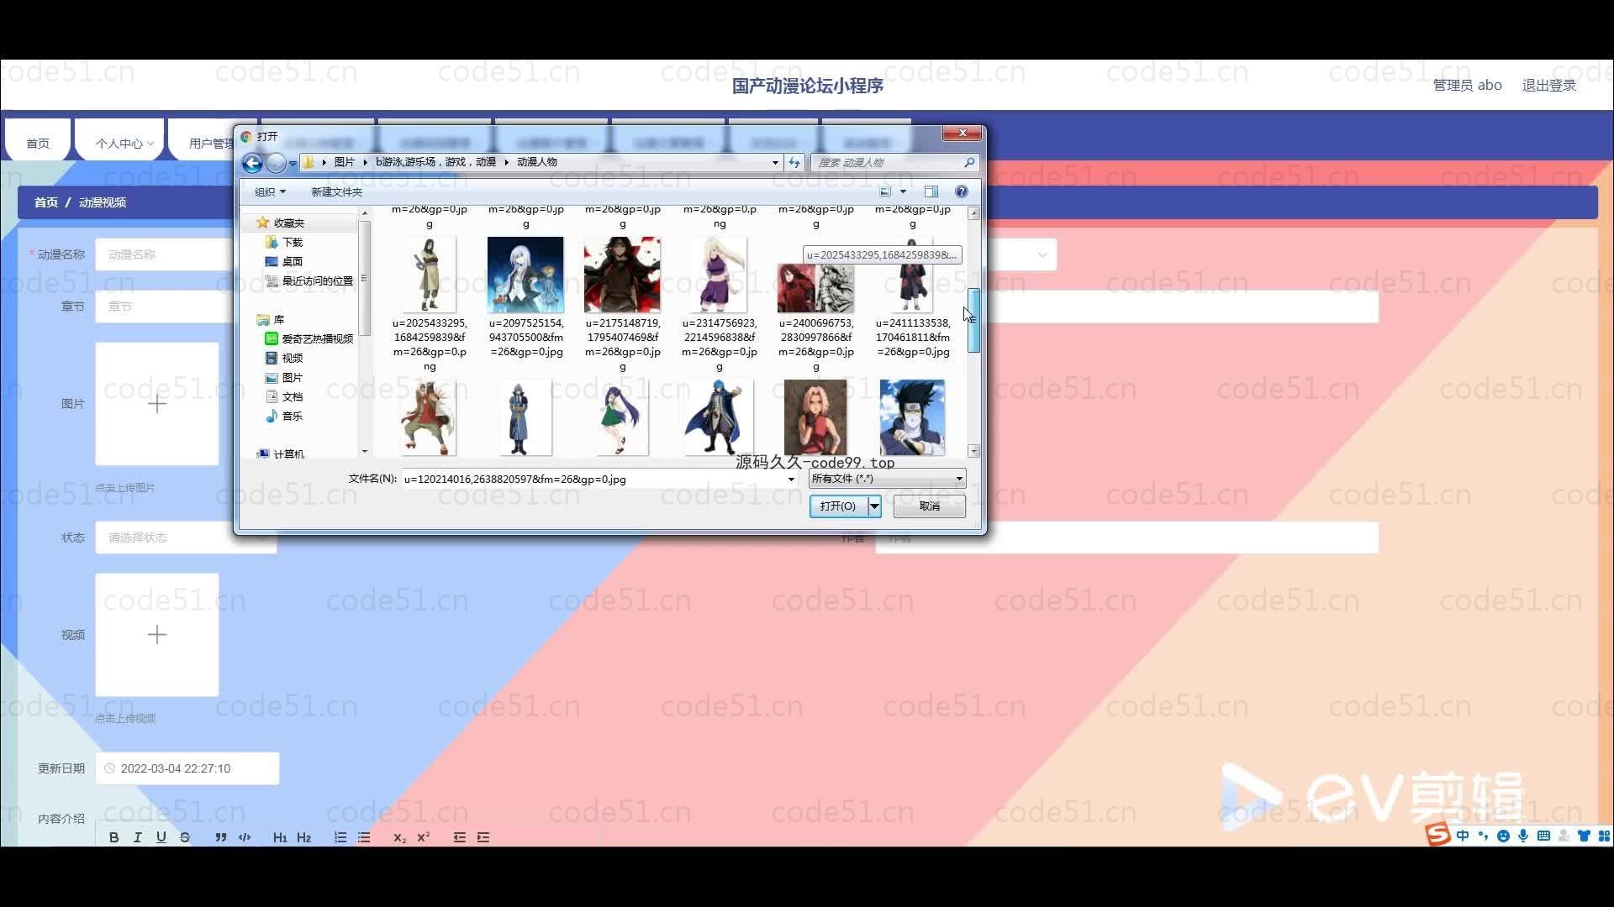Click 图片 in the address path

coord(344,162)
